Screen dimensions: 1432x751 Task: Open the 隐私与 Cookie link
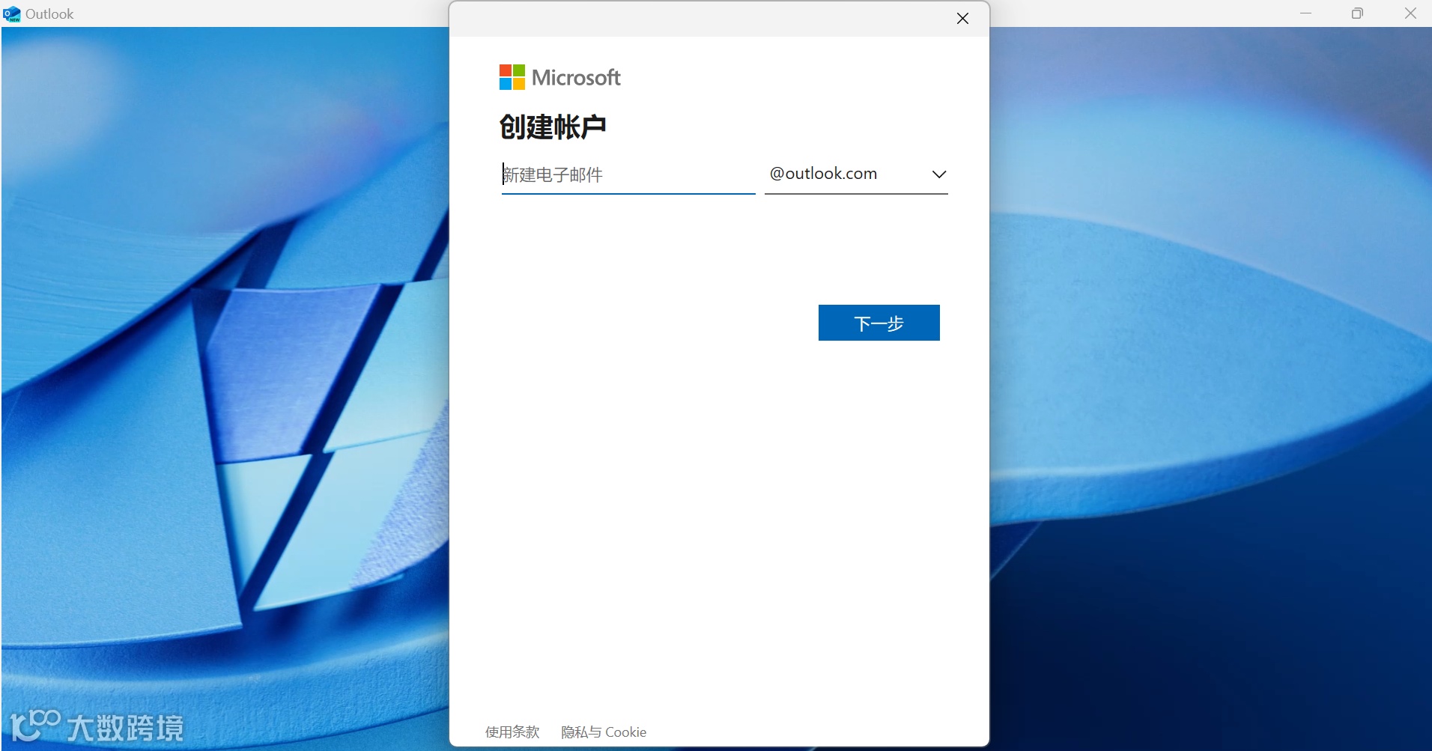[x=604, y=732]
